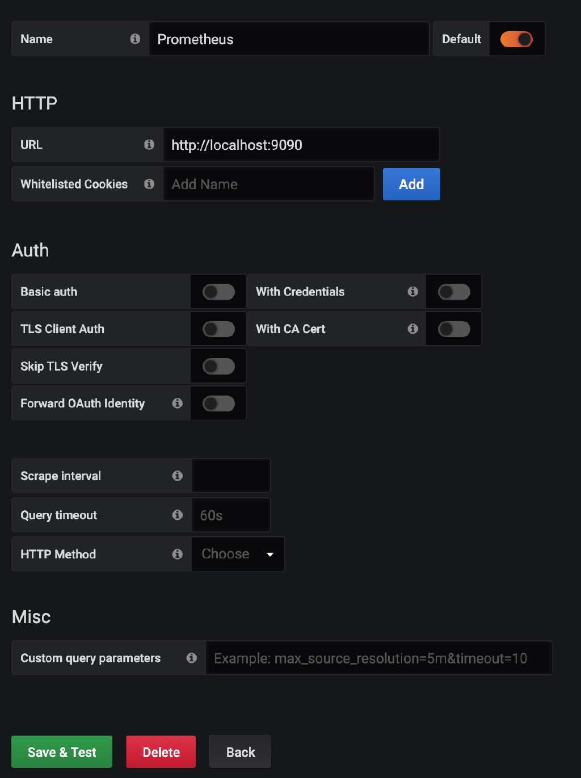This screenshot has width=581, height=778.
Task: Go Back using the Back button
Action: coord(240,752)
